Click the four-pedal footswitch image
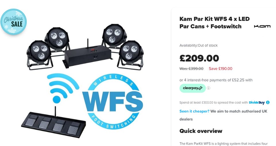The width and height of the screenshot is (276, 146). click(x=53, y=123)
